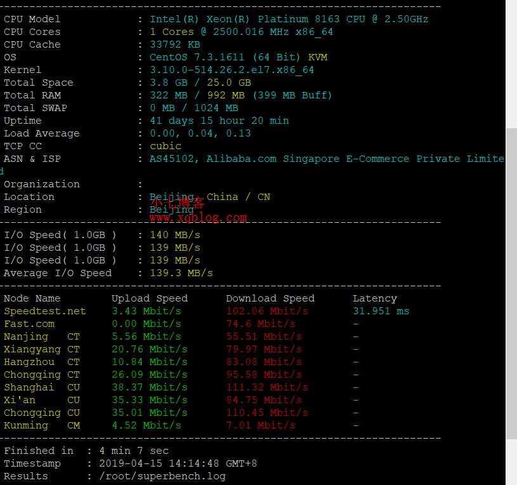Click the 'Shanghai CU' node name
The width and height of the screenshot is (517, 485).
click(x=41, y=387)
